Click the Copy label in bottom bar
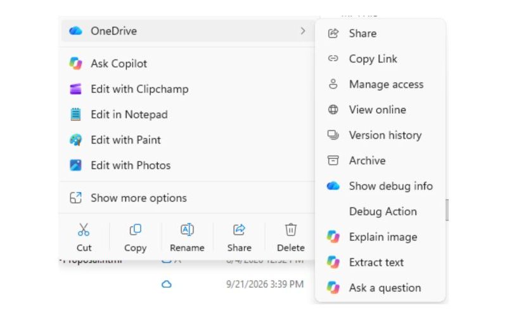Image resolution: width=507 pixels, height=320 pixels. (136, 248)
